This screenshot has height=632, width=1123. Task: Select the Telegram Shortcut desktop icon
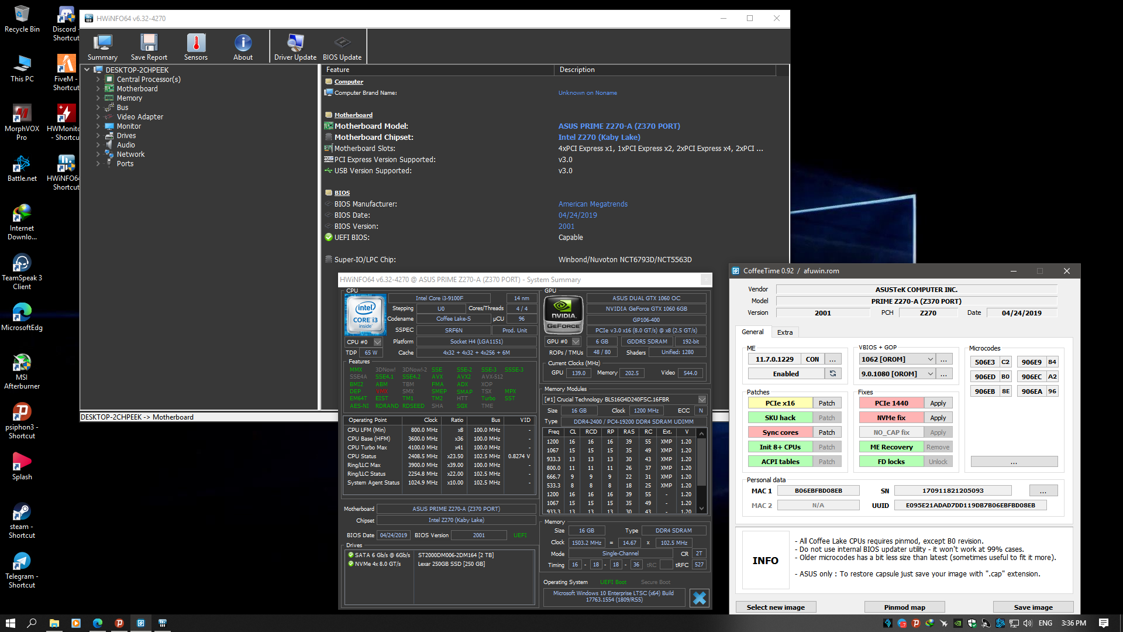coord(22,570)
